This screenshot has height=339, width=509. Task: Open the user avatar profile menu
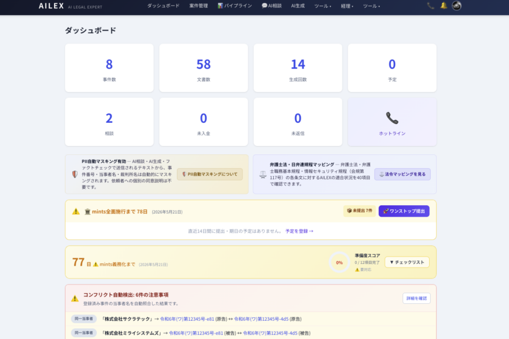(x=457, y=6)
